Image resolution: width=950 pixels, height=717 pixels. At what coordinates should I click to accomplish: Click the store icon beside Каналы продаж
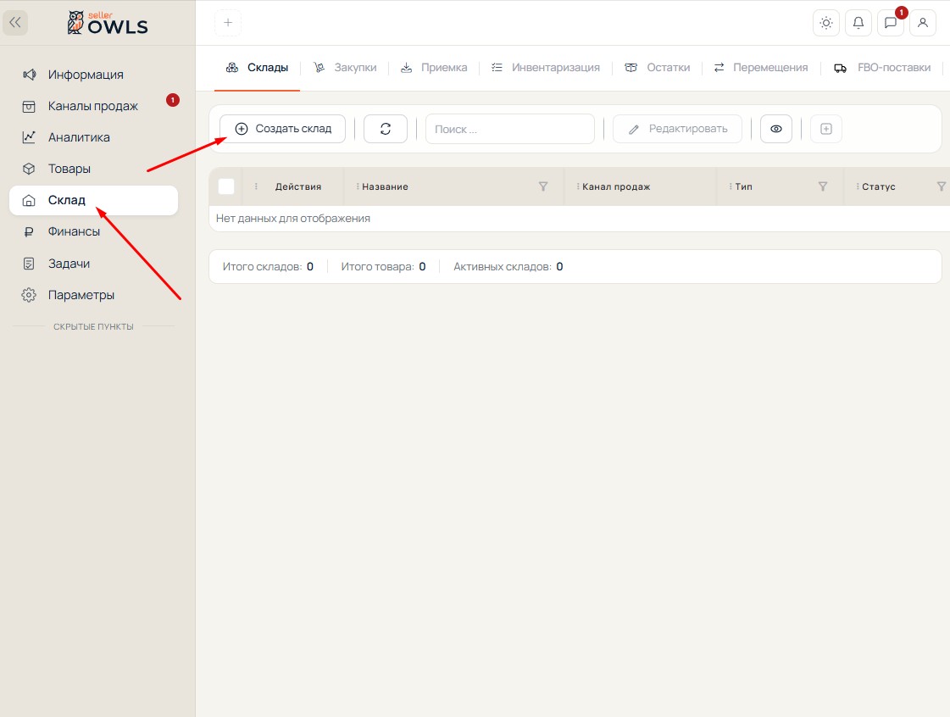click(x=29, y=107)
